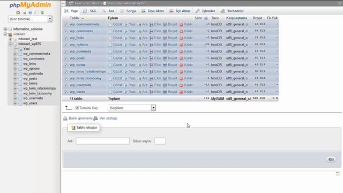The height and width of the screenshot is (193, 343).
Task: Click Kaldır icon for wp_terms row
Action: 181,65
